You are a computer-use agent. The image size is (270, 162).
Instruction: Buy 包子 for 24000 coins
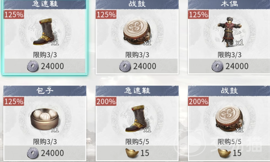coord(45,153)
